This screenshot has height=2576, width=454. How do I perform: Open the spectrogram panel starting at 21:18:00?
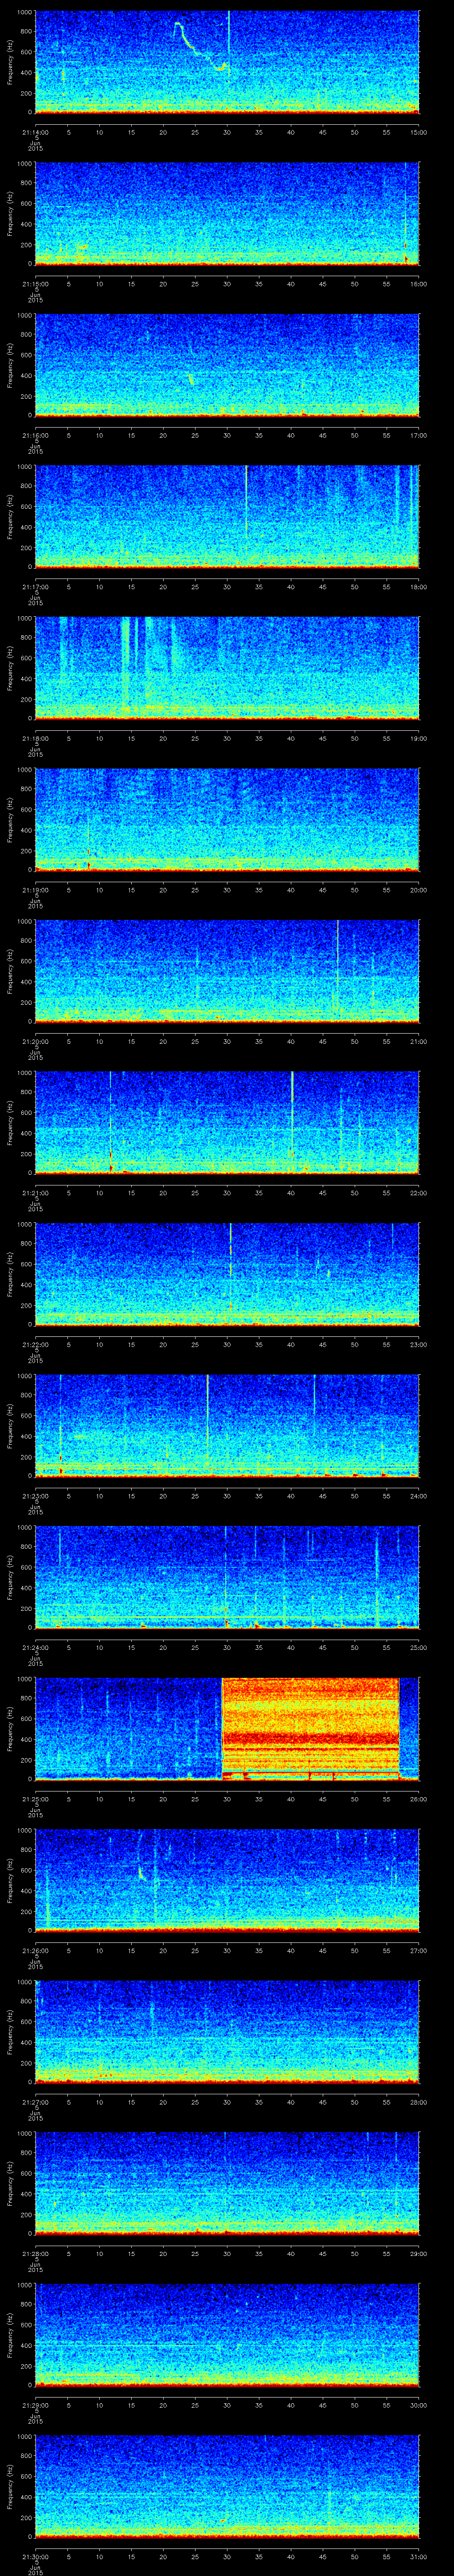pyautogui.click(x=227, y=668)
